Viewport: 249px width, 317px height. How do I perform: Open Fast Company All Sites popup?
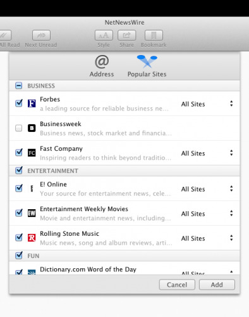(x=207, y=153)
